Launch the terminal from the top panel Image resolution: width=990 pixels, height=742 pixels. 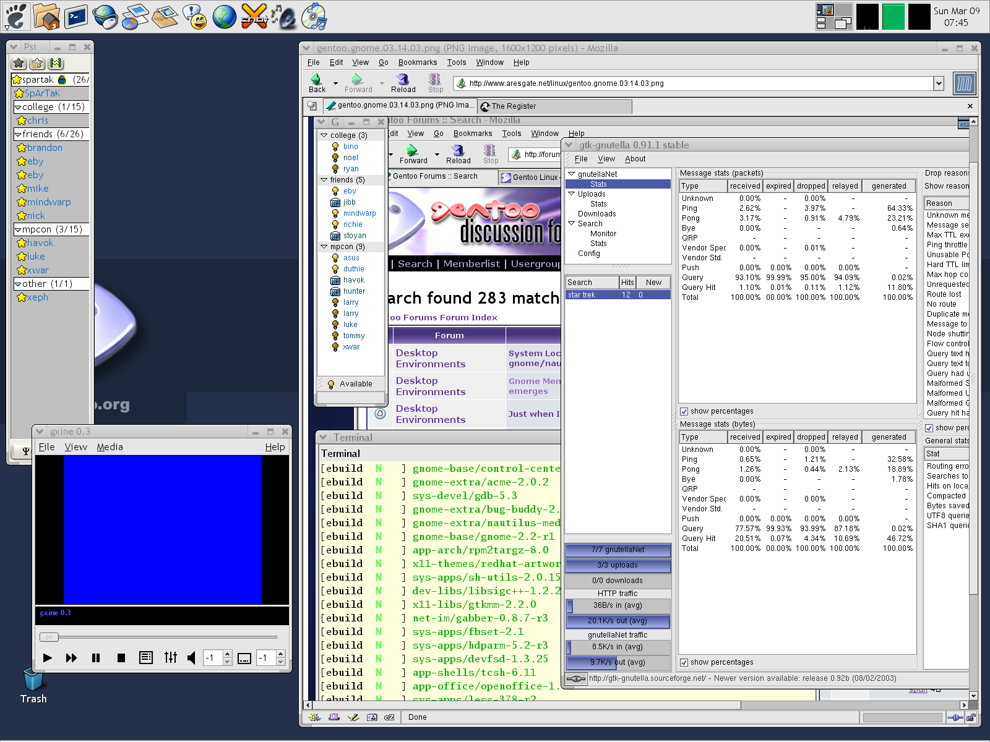pyautogui.click(x=76, y=17)
